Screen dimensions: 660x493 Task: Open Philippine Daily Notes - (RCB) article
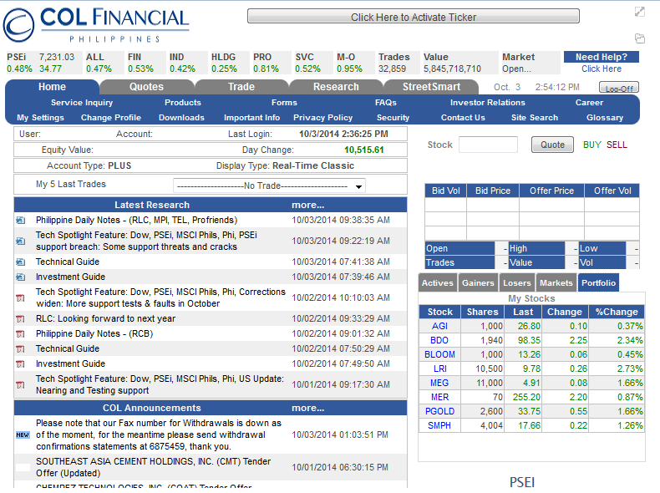94,334
